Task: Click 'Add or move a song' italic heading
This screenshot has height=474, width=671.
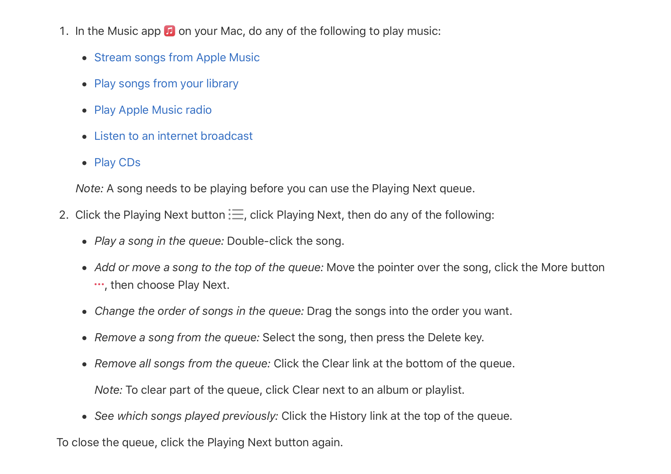Action: (x=209, y=267)
